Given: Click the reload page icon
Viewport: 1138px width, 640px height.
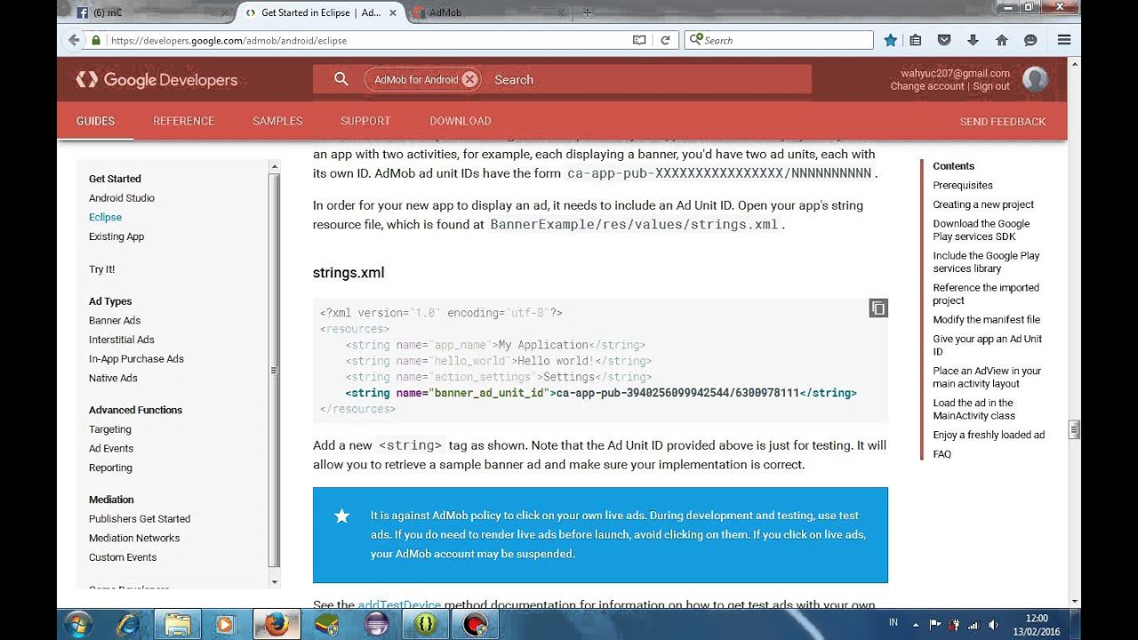Looking at the screenshot, I should (664, 40).
